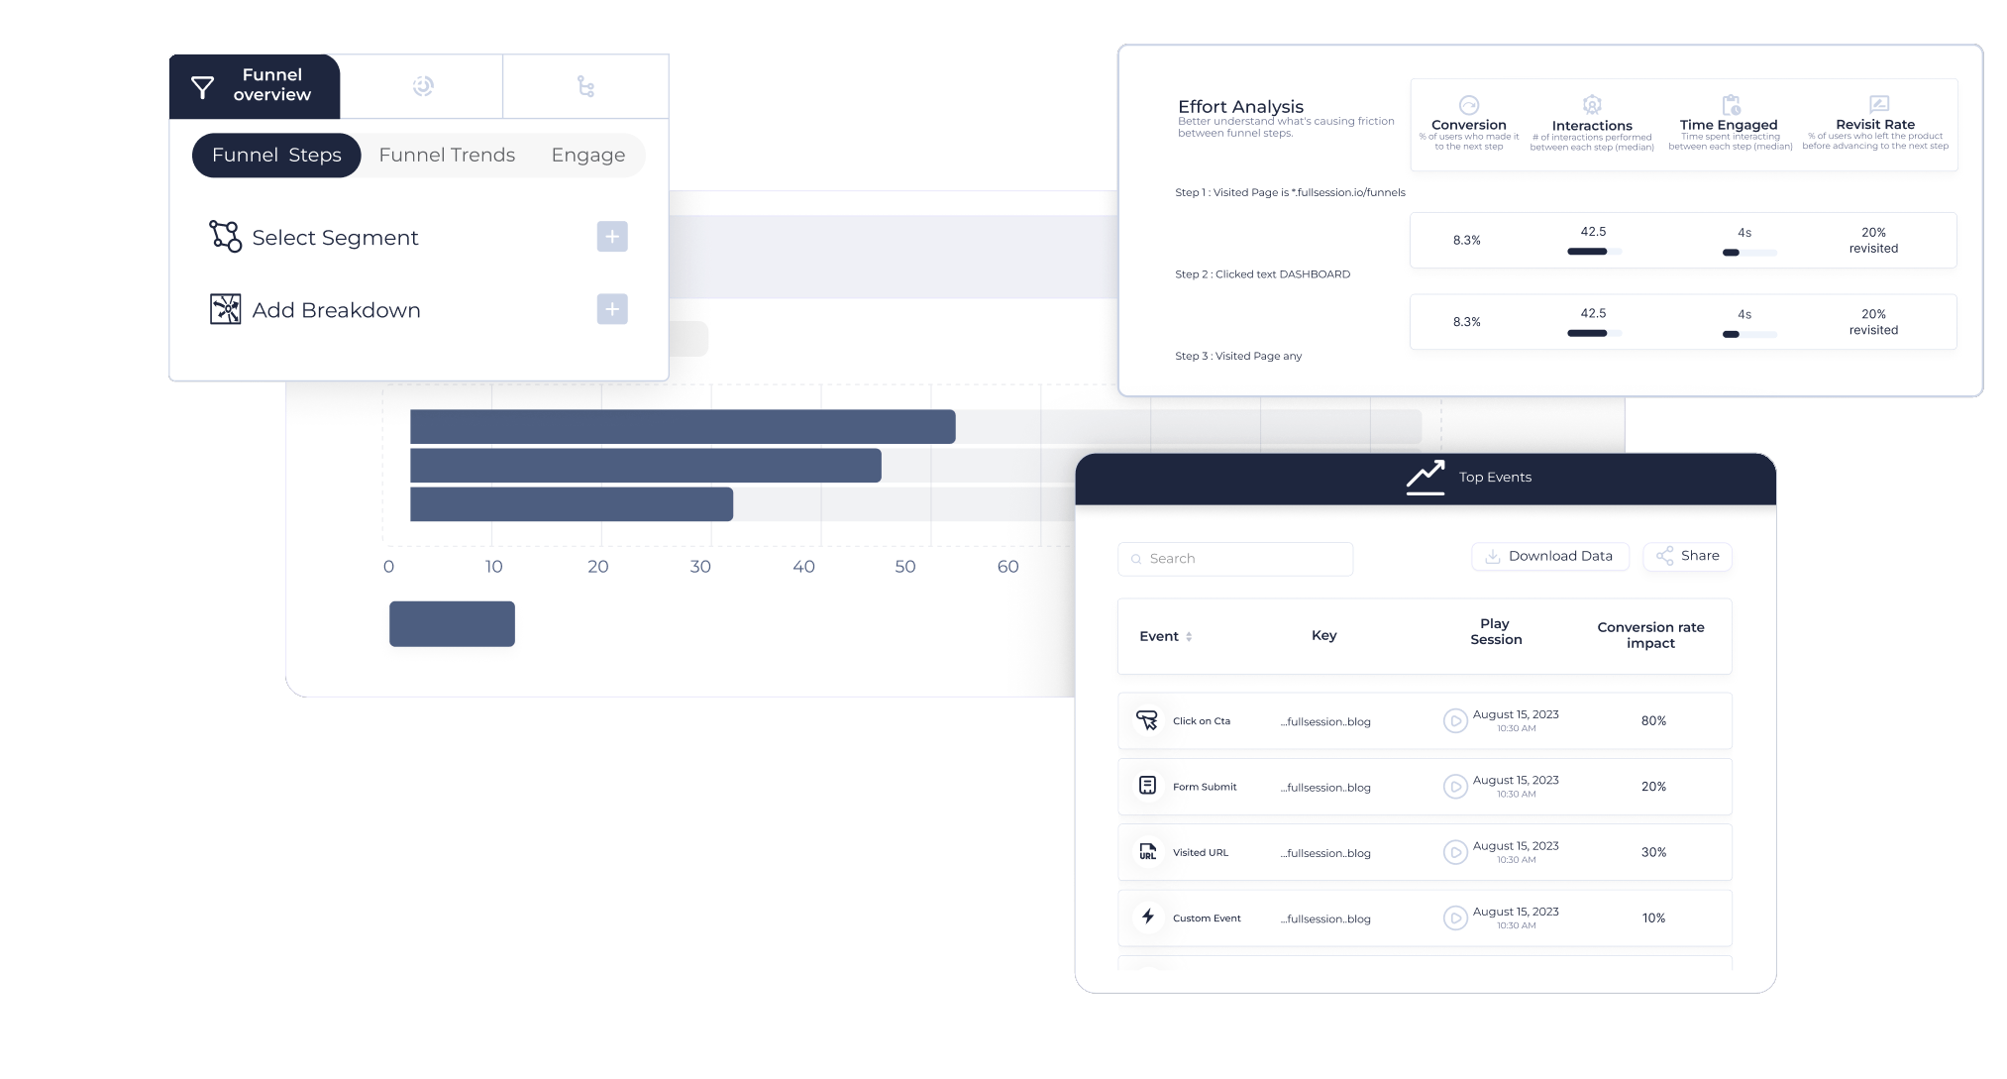Click the breakdown grid icon
Viewport: 2007px width, 1079px height.
click(225, 308)
